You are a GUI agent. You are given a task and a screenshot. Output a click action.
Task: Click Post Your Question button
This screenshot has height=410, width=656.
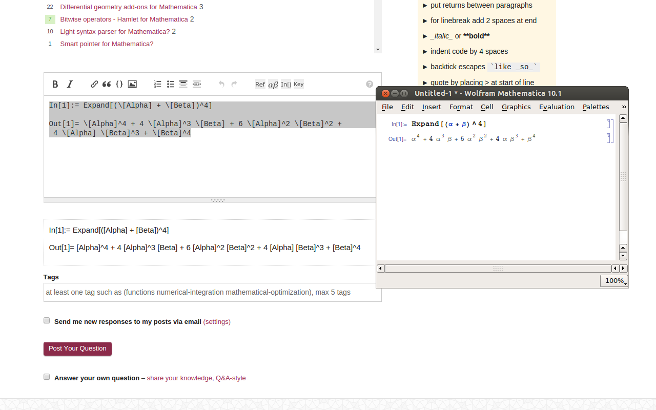(x=77, y=348)
